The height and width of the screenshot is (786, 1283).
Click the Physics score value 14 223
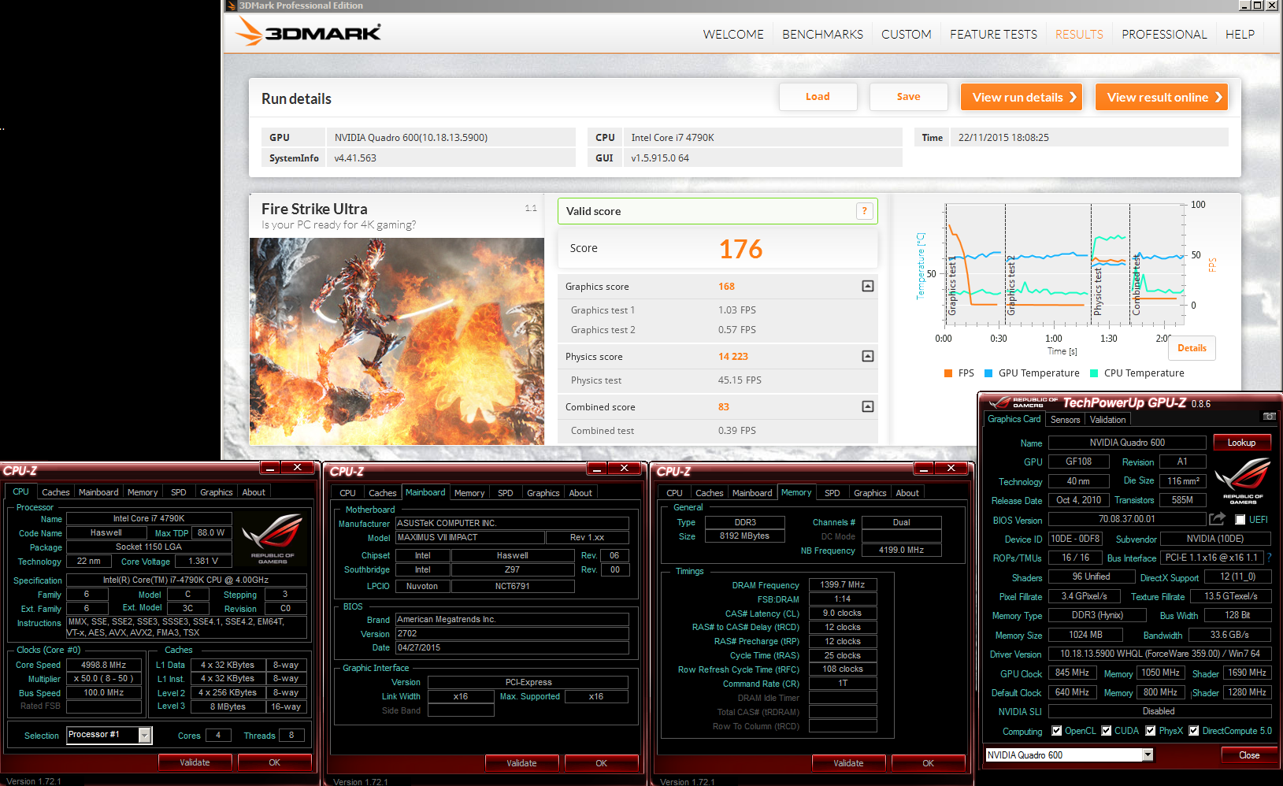tap(732, 356)
